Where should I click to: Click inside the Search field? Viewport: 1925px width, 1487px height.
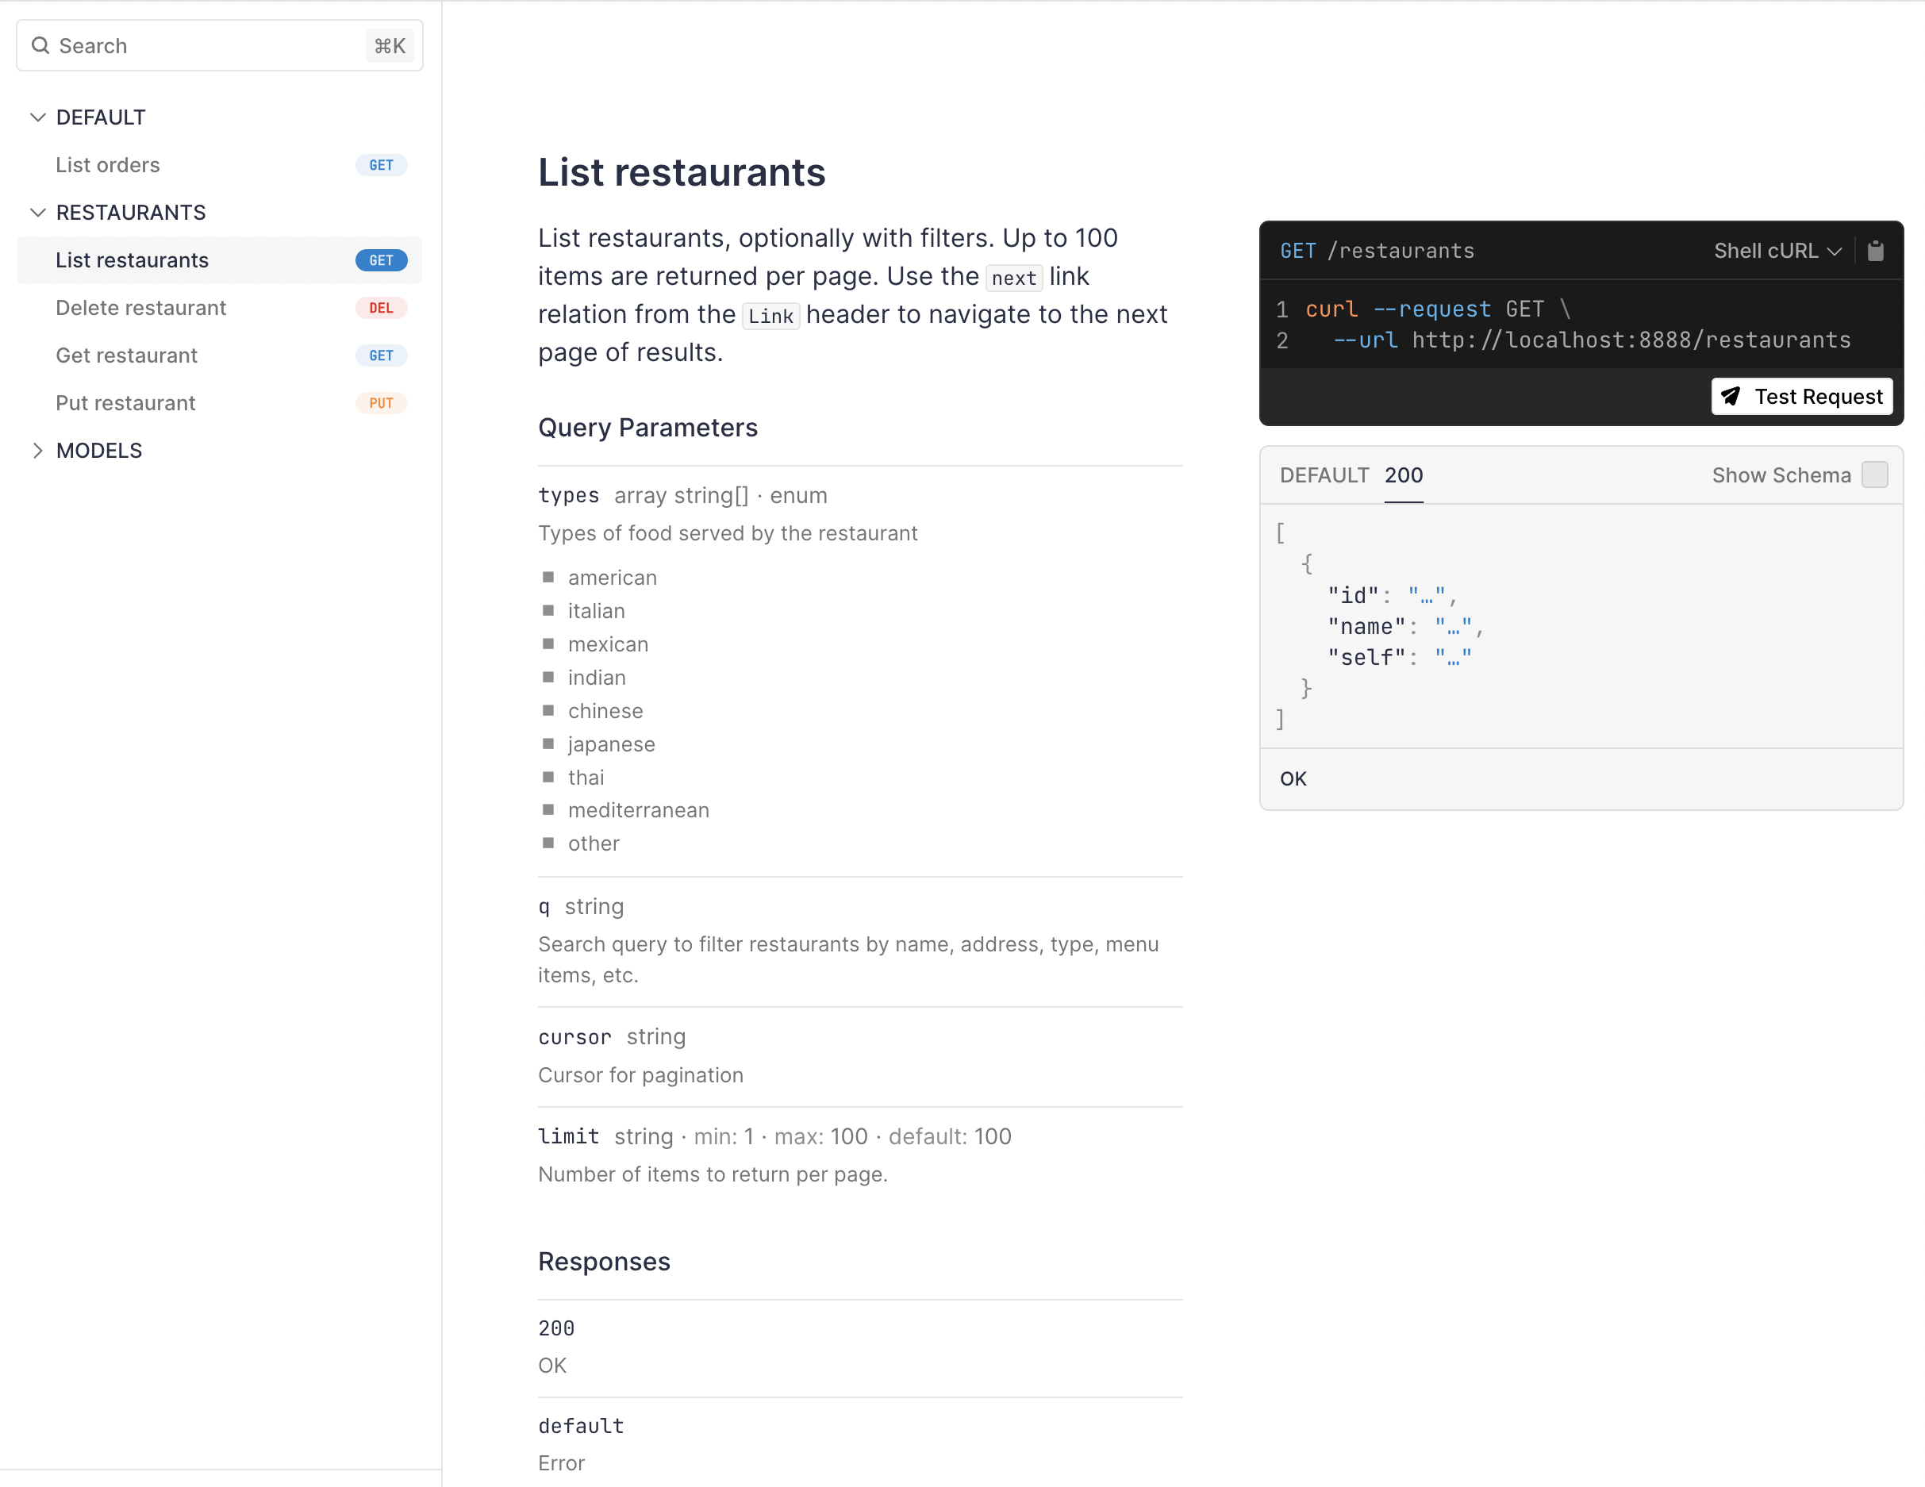[176, 45]
